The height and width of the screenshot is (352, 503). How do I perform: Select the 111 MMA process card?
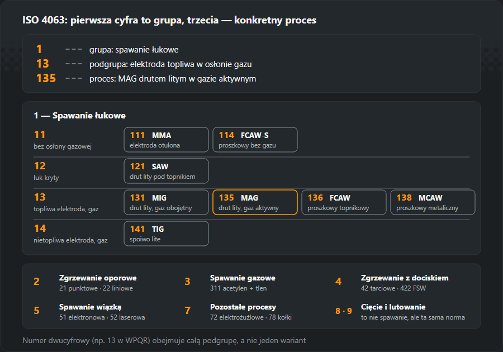click(x=166, y=140)
